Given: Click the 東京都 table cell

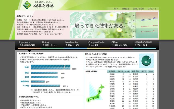Looking at the screenshot, I should 112,104.
